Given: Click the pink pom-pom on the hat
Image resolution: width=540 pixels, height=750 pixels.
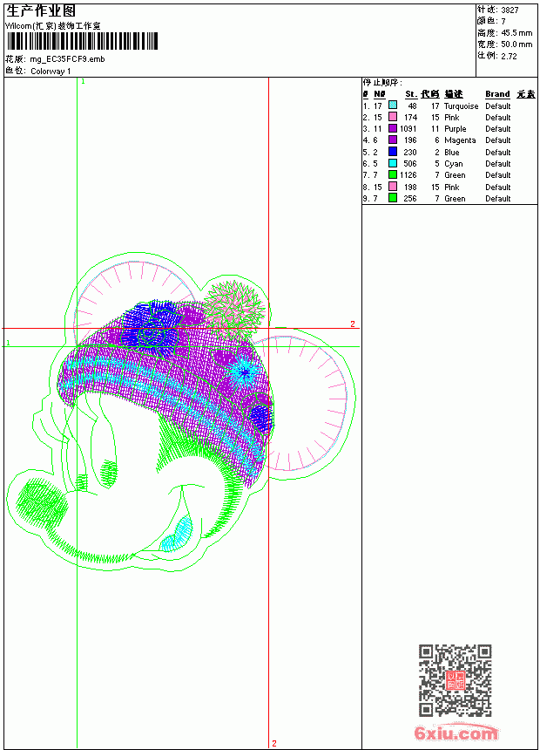Looking at the screenshot, I should pos(233,307).
